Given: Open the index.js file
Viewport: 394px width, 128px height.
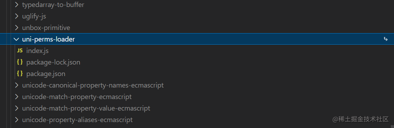Looking at the screenshot, I should pyautogui.click(x=37, y=51).
